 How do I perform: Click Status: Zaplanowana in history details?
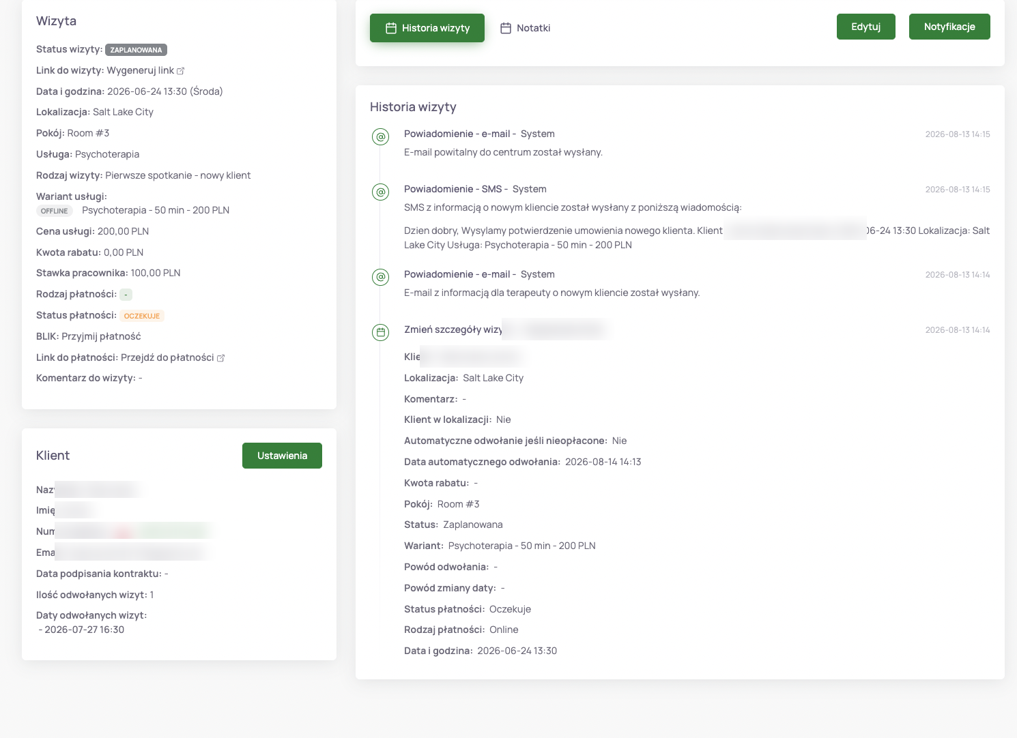tap(453, 525)
